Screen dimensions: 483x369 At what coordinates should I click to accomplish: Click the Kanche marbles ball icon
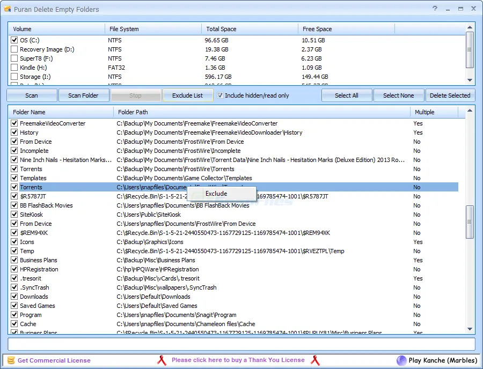401,360
